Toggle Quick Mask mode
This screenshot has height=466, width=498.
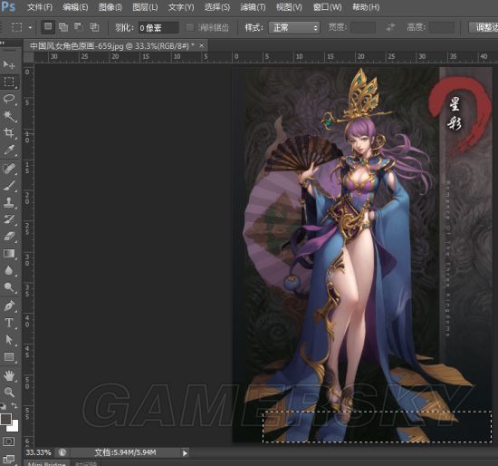pyautogui.click(x=8, y=442)
